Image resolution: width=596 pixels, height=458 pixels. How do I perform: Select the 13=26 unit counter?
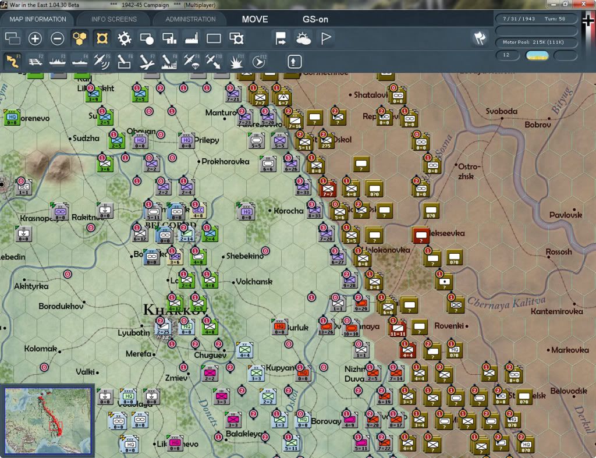(x=326, y=328)
